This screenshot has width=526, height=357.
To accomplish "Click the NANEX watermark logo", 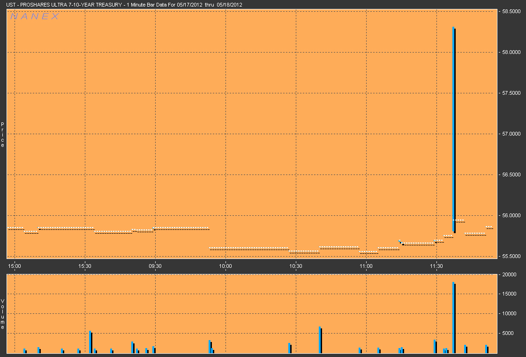I will pos(35,16).
